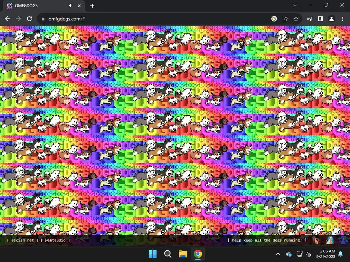This screenshot has width=350, height=262.
Task: Open the clock showing 2:06 AM
Action: 326,254
